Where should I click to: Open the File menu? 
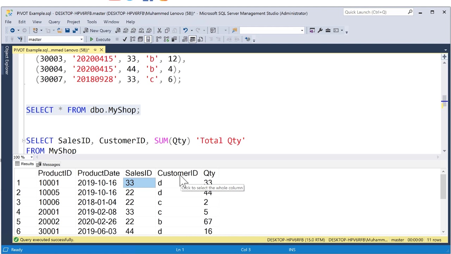point(8,22)
